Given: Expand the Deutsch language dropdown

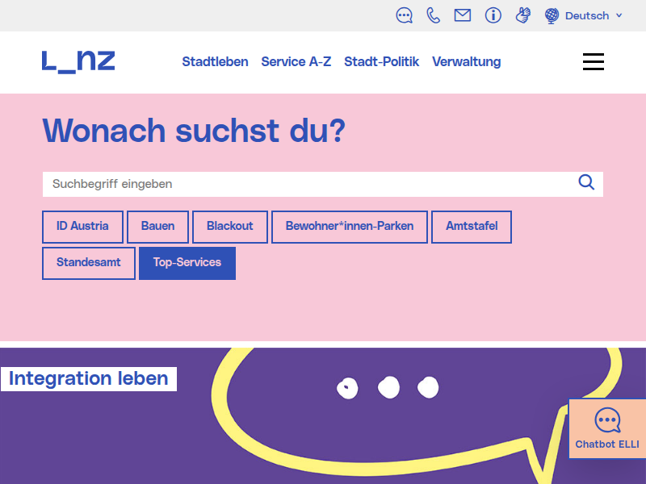Looking at the screenshot, I should point(585,15).
